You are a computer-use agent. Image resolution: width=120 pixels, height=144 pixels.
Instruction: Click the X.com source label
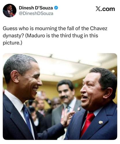(105, 9)
